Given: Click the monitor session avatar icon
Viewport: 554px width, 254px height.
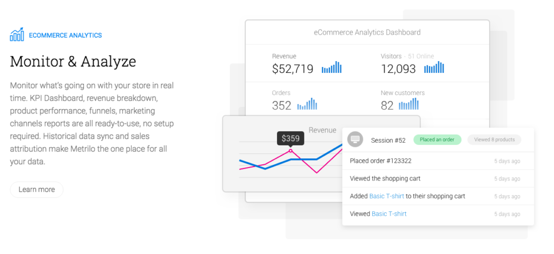Looking at the screenshot, I should click(x=355, y=139).
